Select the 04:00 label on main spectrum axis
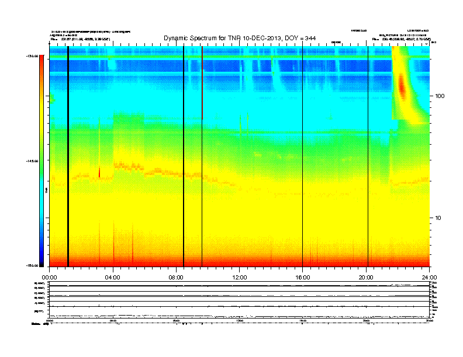This screenshot has height=357, width=463. [113, 278]
